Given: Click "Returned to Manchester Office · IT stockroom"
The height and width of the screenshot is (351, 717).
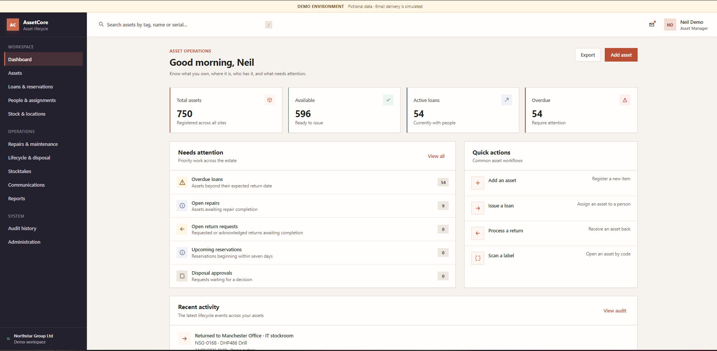Looking at the screenshot, I should pos(244,336).
